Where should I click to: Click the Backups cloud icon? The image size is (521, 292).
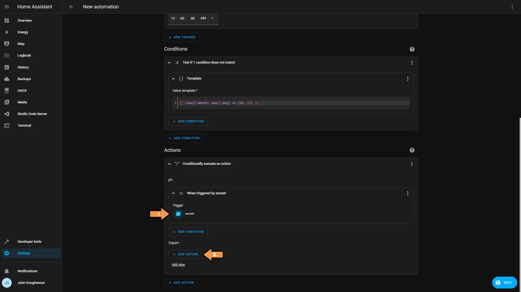coord(7,79)
